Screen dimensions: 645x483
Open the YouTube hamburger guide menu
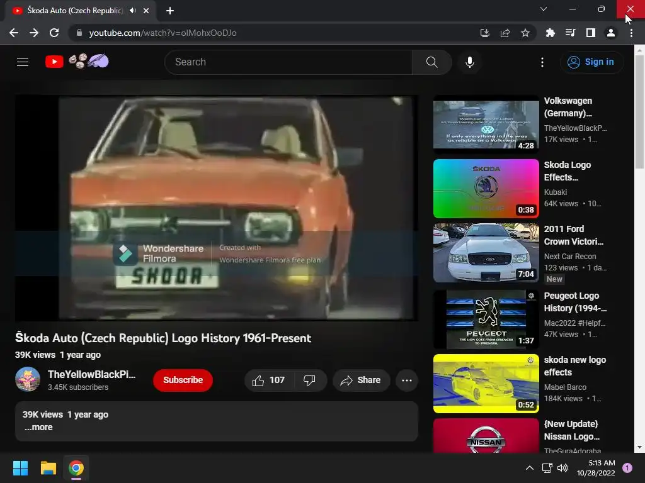23,62
